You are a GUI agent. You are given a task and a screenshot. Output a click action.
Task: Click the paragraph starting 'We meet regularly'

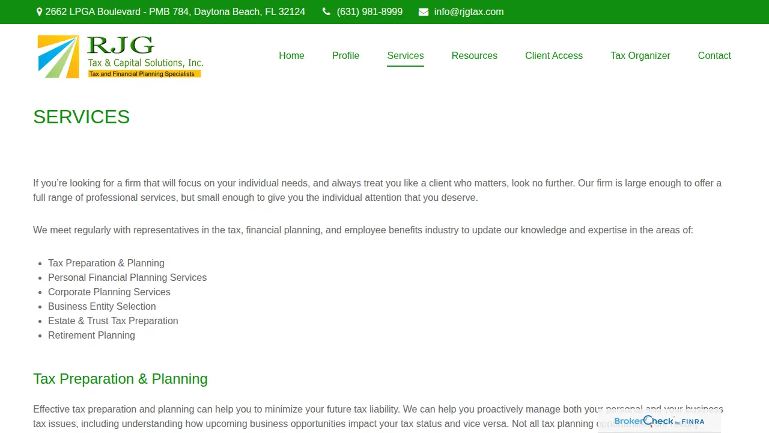(x=363, y=230)
